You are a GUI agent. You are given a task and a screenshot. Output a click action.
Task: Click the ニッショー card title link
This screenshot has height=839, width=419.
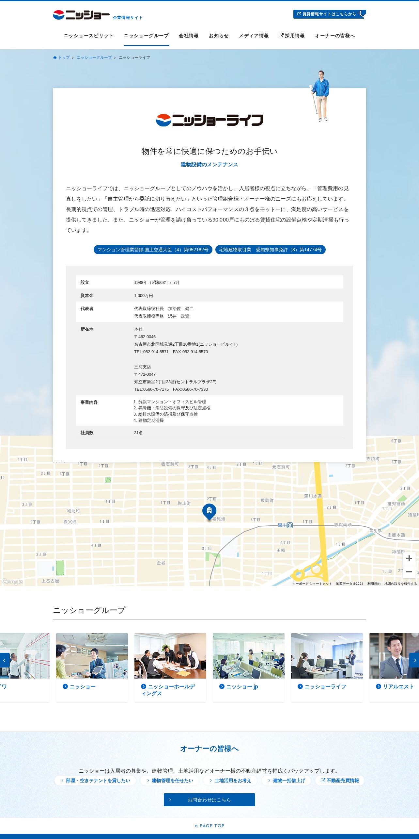(x=83, y=687)
